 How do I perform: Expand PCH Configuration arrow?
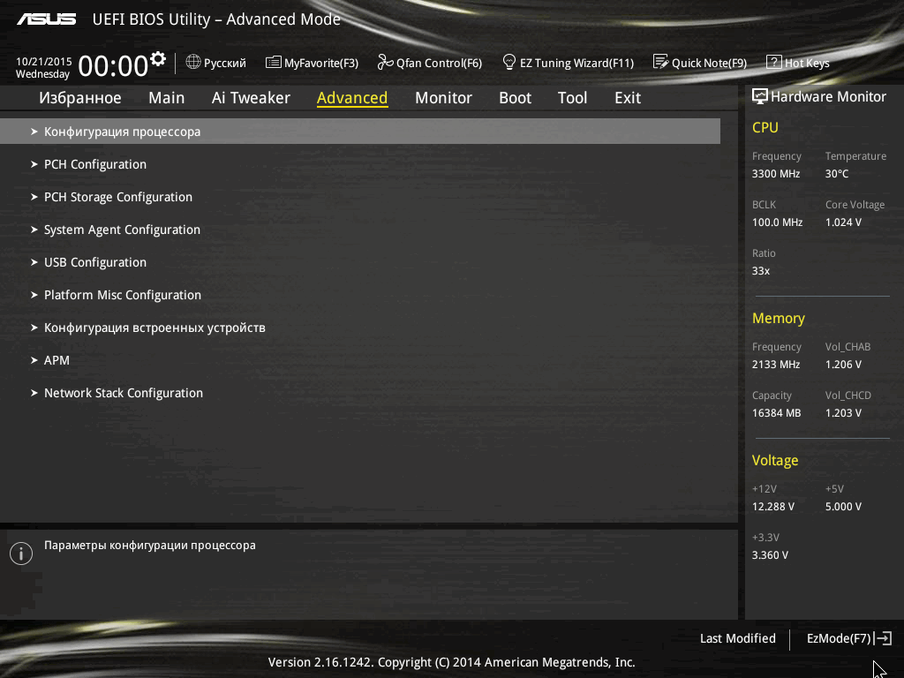(x=34, y=164)
